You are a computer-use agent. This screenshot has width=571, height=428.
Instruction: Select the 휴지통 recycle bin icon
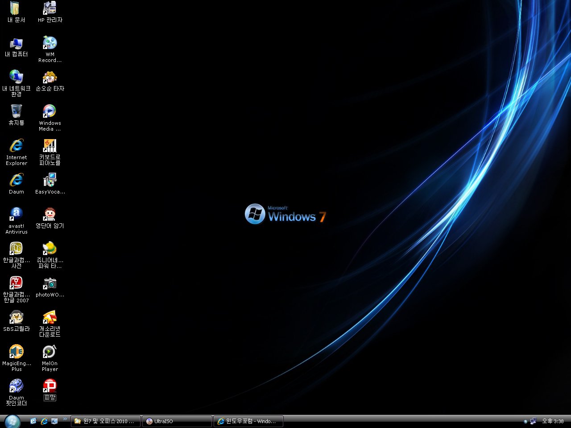[16, 115]
